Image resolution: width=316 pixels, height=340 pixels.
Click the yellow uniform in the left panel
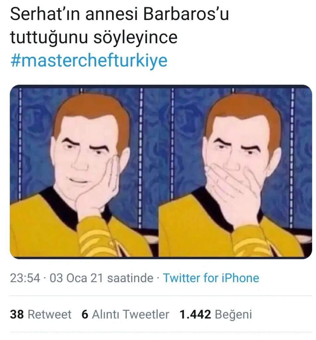[36, 232]
